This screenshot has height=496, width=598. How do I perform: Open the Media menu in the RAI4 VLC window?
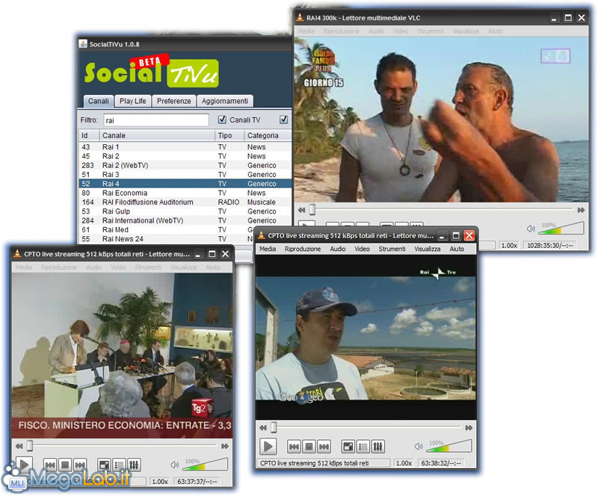(x=306, y=31)
